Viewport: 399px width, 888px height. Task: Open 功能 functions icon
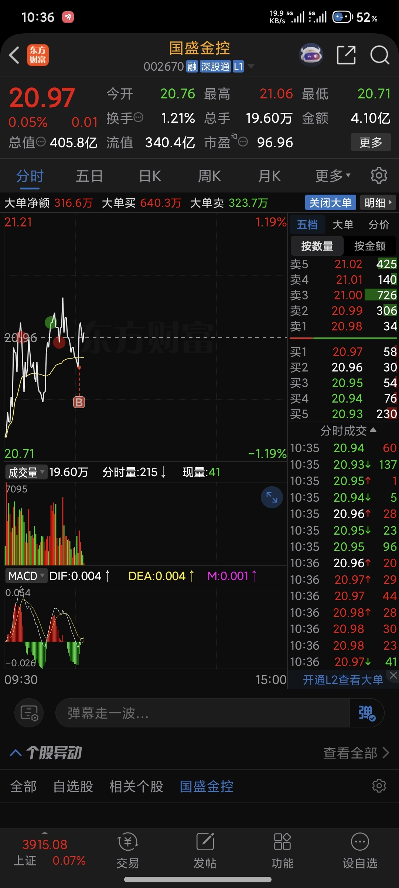pos(283,851)
